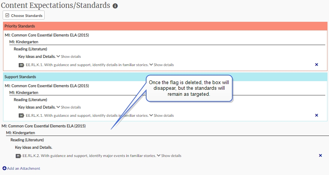The height and width of the screenshot is (175, 329).
Task: Click the plus icon for Add an Attachment
Action: 4,168
